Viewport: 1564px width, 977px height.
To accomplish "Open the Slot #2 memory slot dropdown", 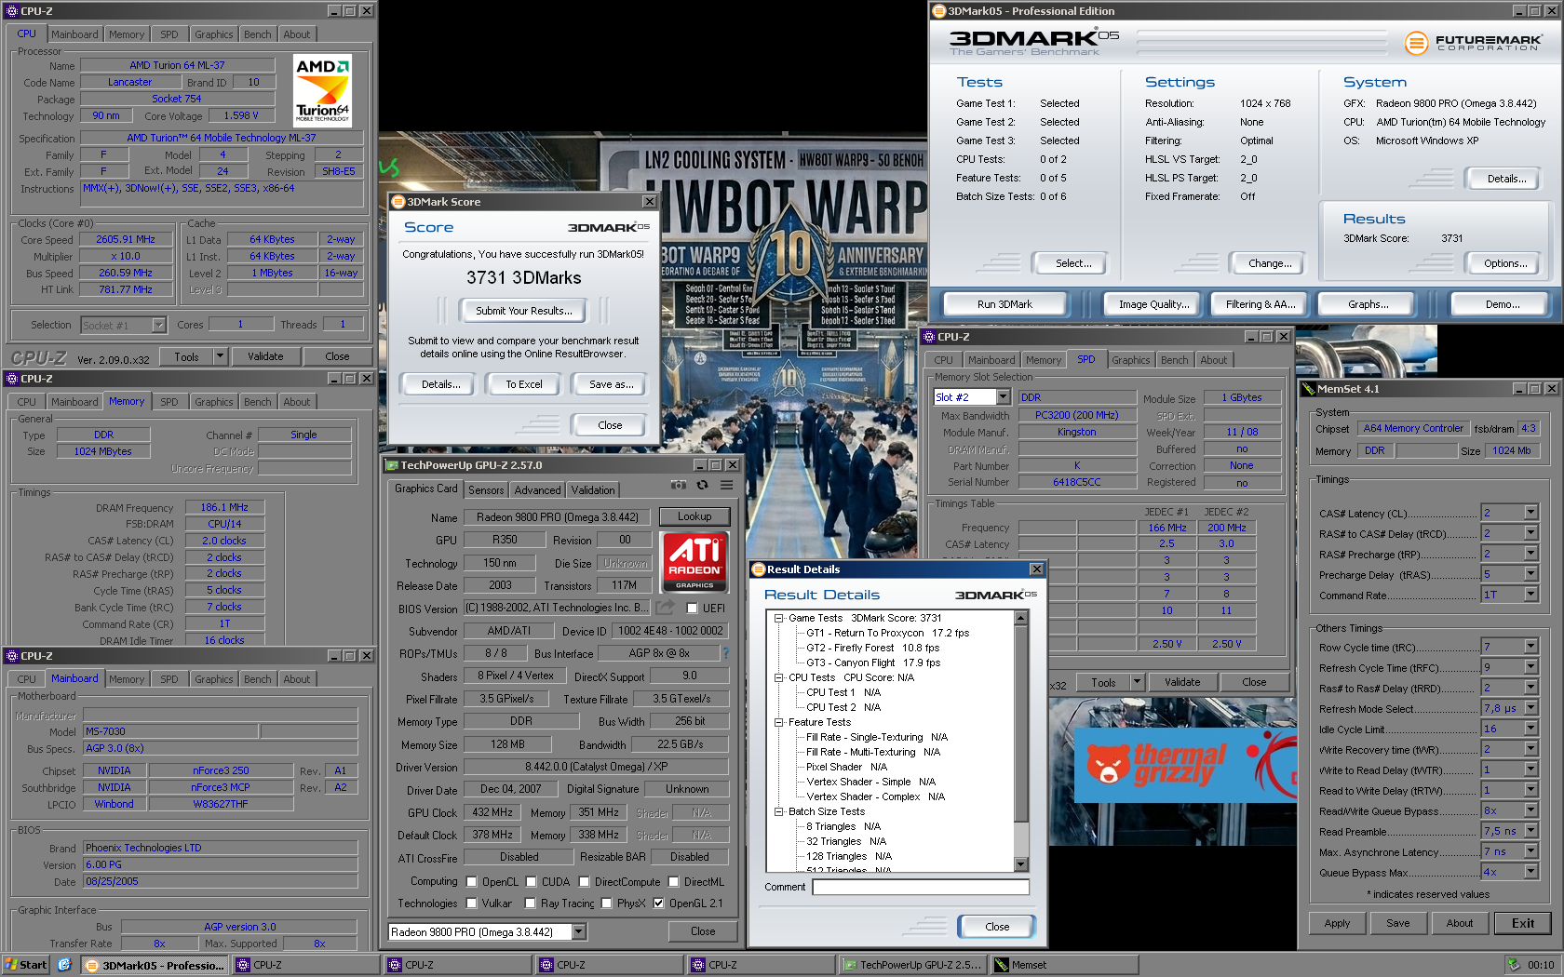I will (1003, 397).
